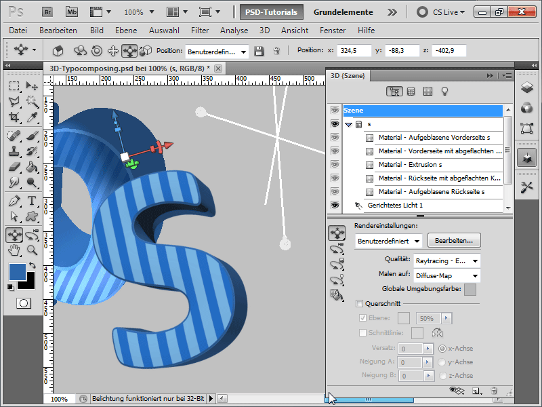
Task: Launch Adobe Bridge from the Br icon
Action: pos(48,12)
